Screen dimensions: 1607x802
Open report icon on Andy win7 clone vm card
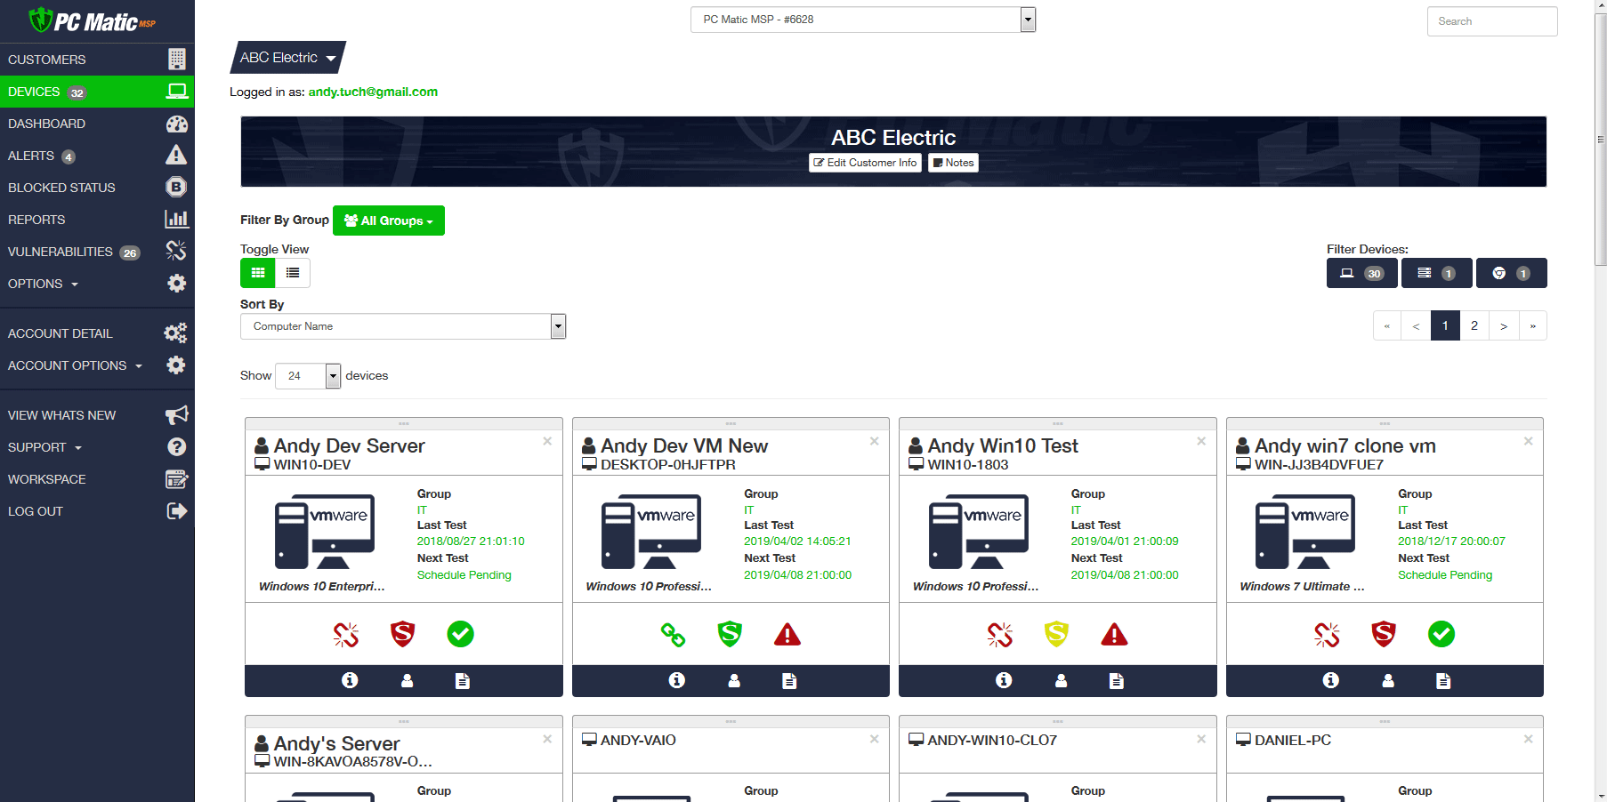(1443, 681)
